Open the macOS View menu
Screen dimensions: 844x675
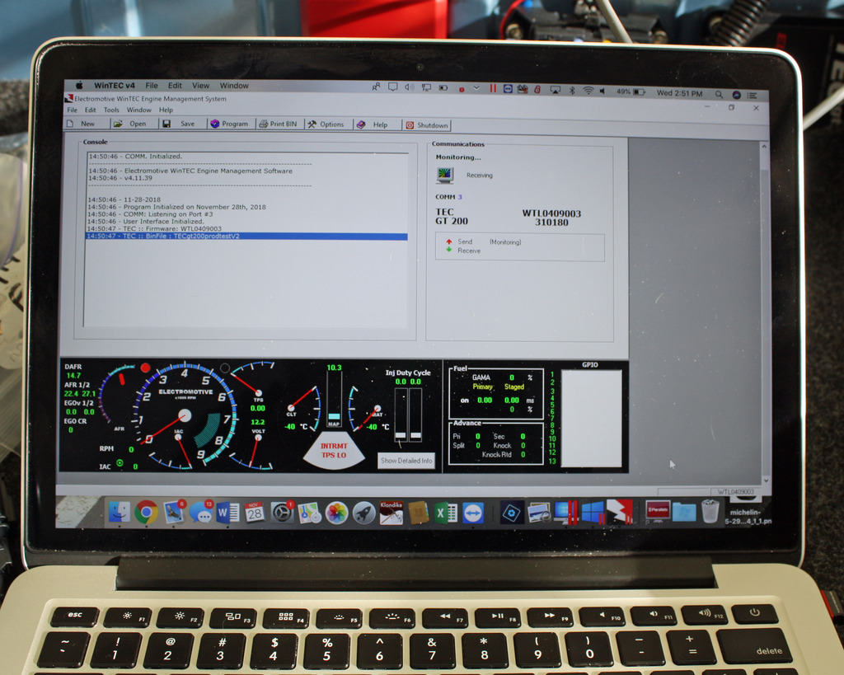tap(200, 85)
